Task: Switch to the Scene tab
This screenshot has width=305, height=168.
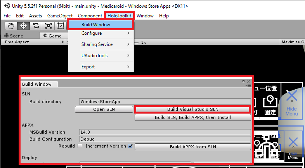Action: (x=14, y=36)
